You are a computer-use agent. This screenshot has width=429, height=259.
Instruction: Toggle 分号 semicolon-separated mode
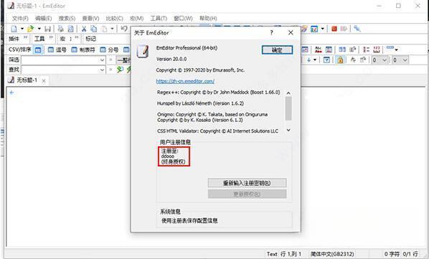109,50
